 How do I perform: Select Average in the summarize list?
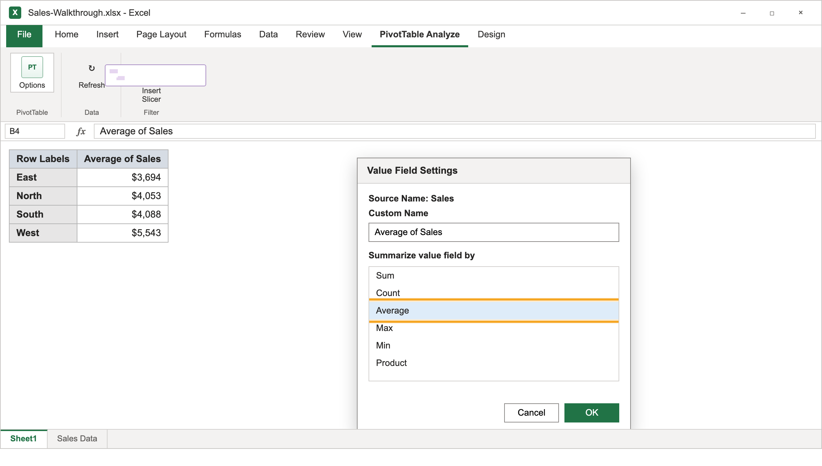[x=494, y=310]
